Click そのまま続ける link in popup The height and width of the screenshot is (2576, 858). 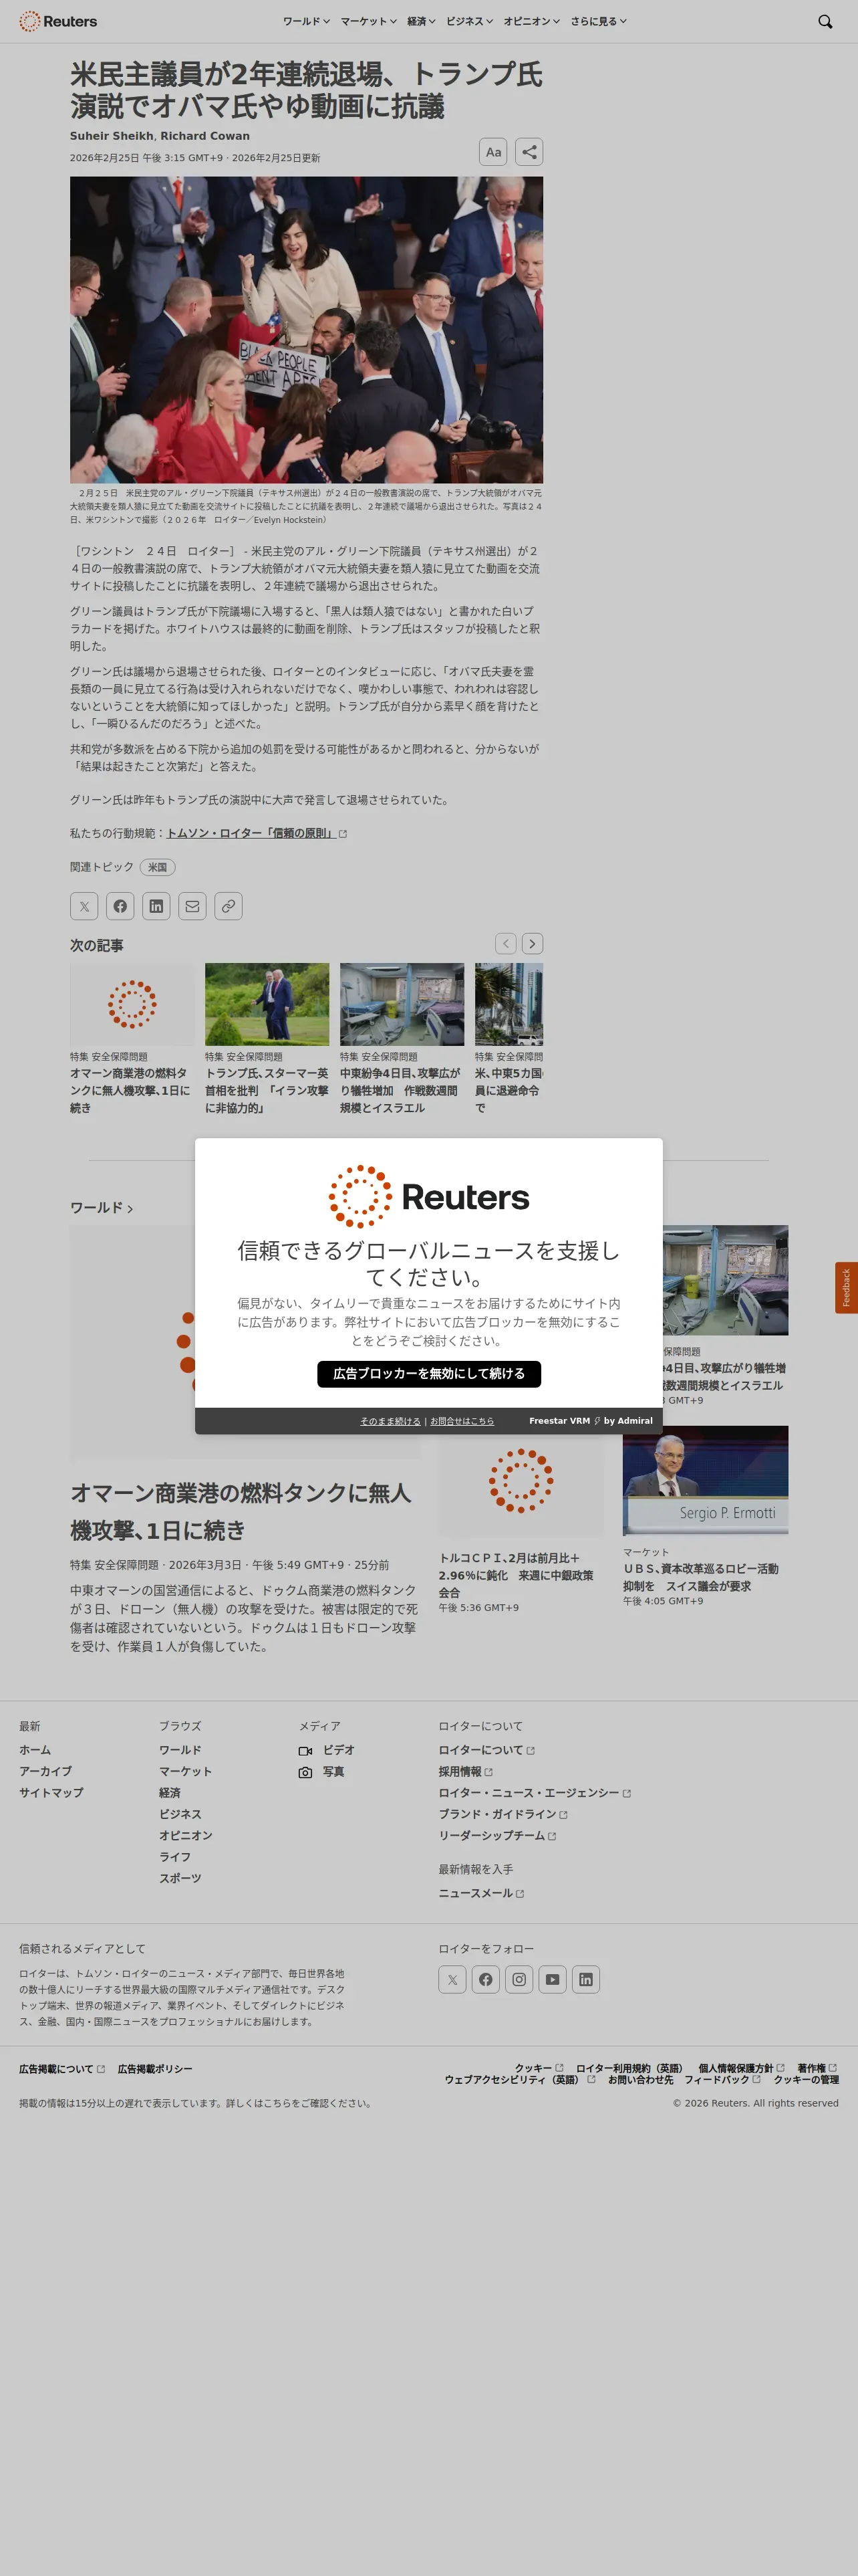pyautogui.click(x=390, y=1421)
